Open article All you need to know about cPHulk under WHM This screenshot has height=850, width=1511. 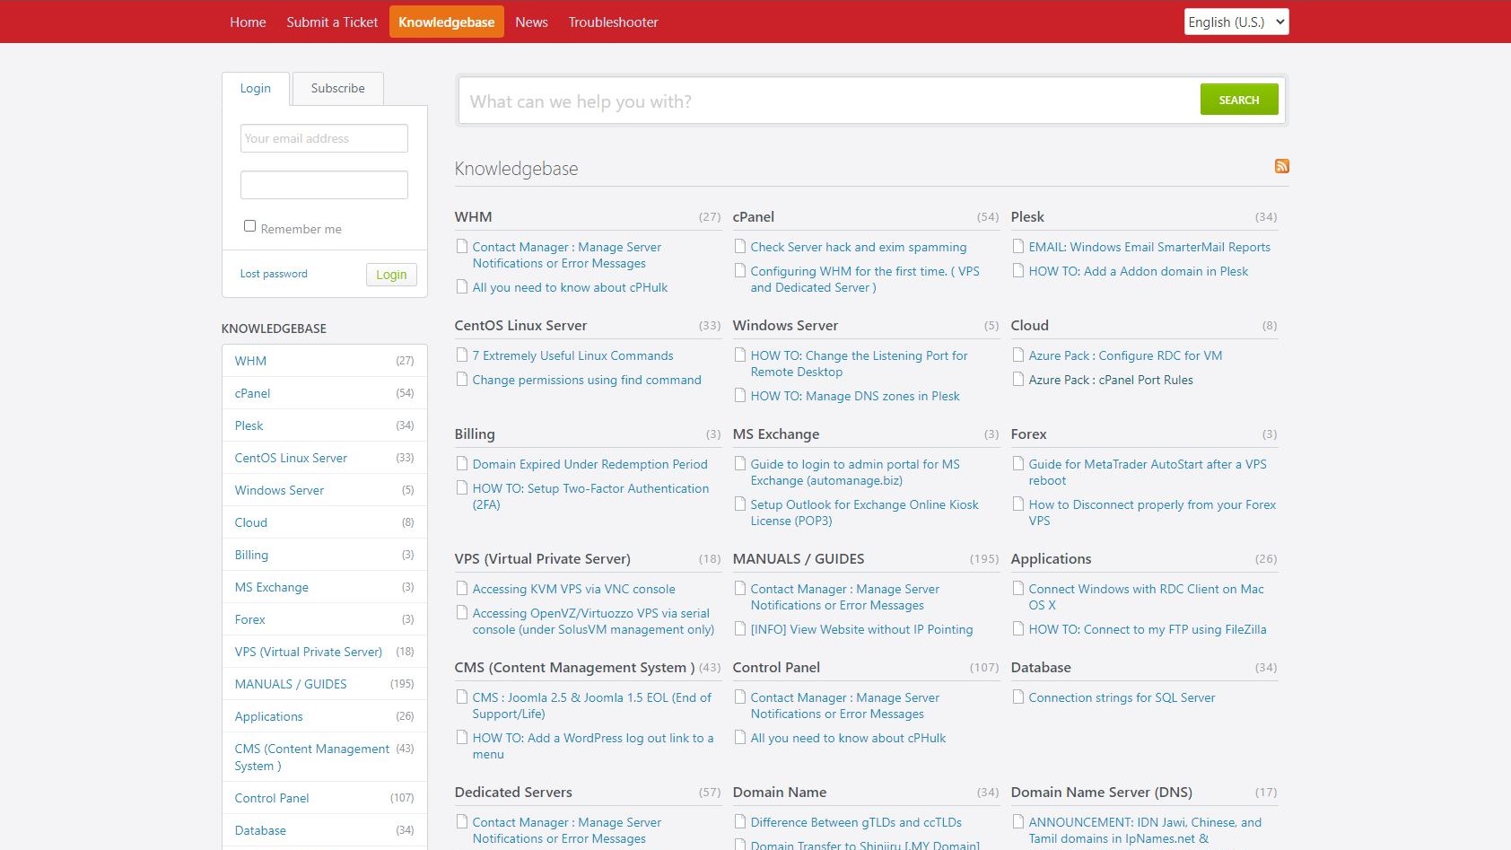coord(570,287)
